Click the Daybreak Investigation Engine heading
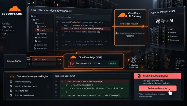This screenshot has width=187, height=106. point(32,76)
